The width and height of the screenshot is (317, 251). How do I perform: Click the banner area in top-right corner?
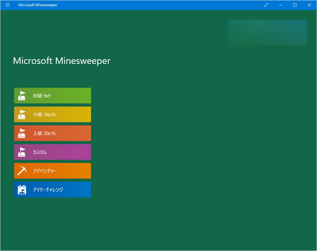pos(267,32)
